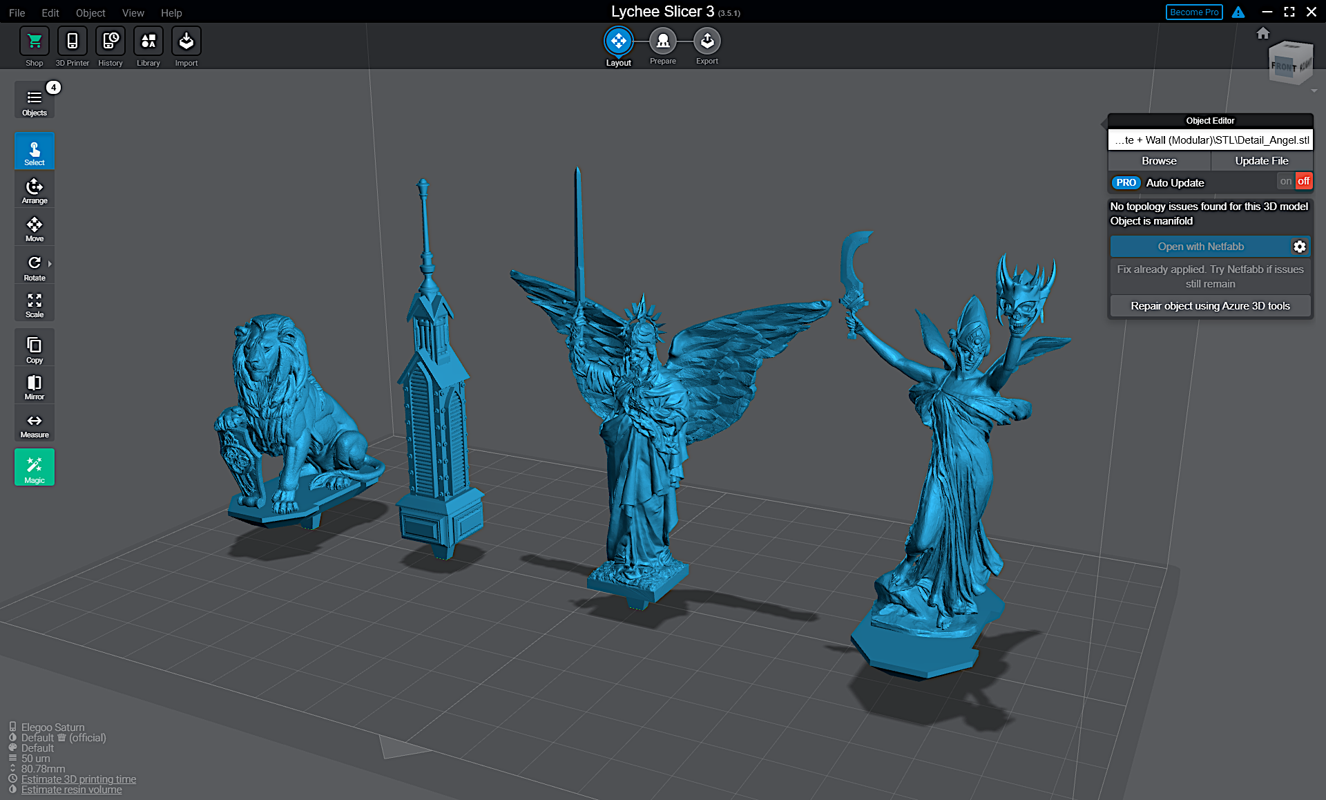The width and height of the screenshot is (1326, 800).
Task: Open the 3D Printer settings icon
Action: pyautogui.click(x=72, y=42)
